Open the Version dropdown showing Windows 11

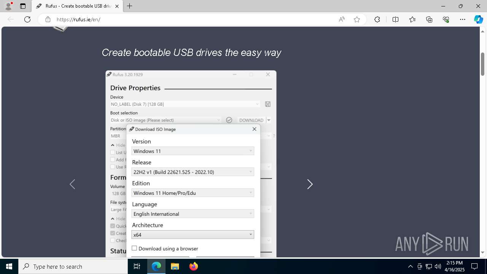pyautogui.click(x=193, y=151)
